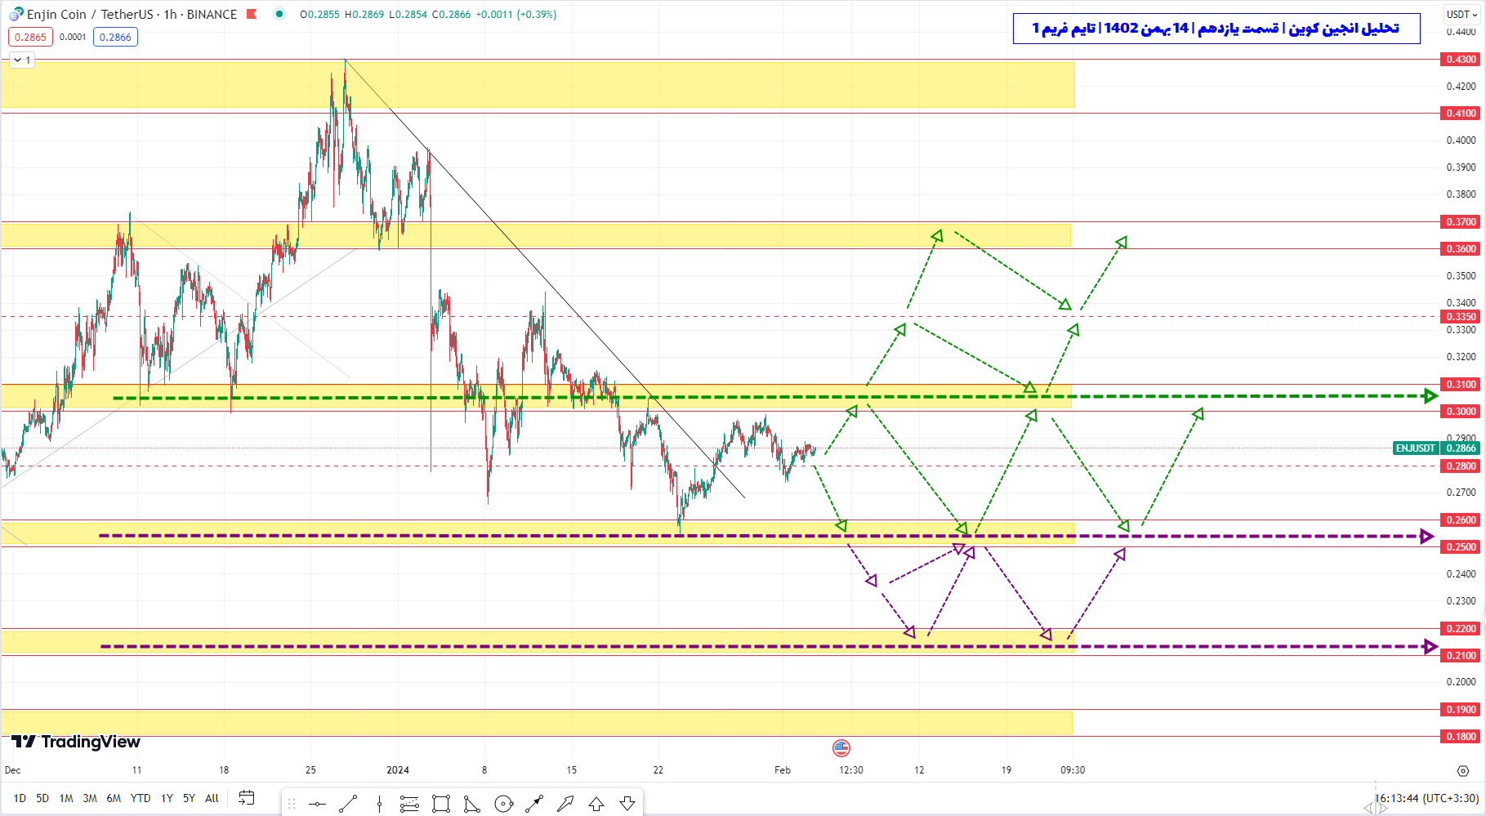Click the 0.1800 price level label

tap(1461, 736)
